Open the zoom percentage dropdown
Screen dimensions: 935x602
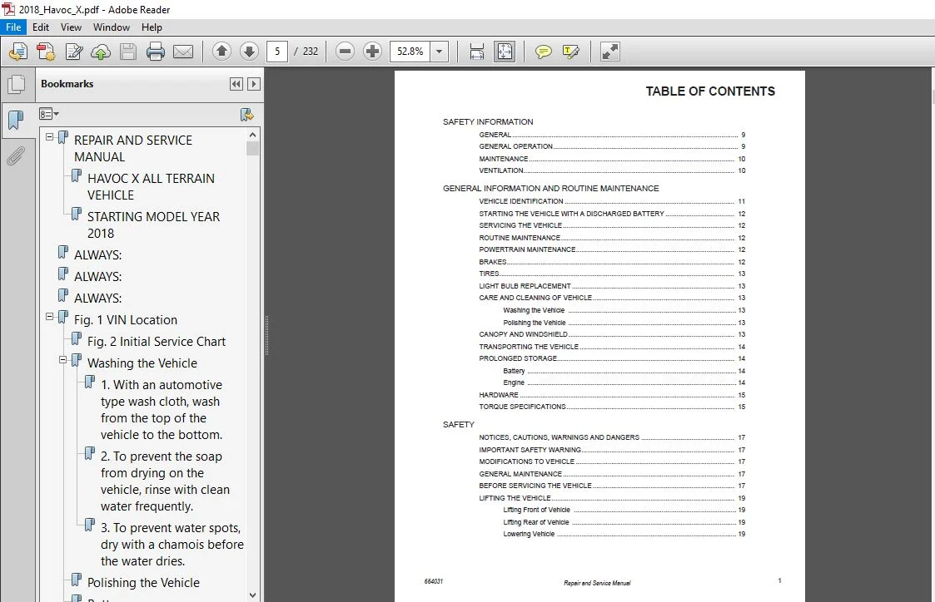pos(440,52)
